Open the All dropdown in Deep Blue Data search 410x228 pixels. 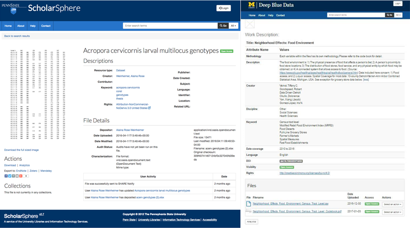398,15
